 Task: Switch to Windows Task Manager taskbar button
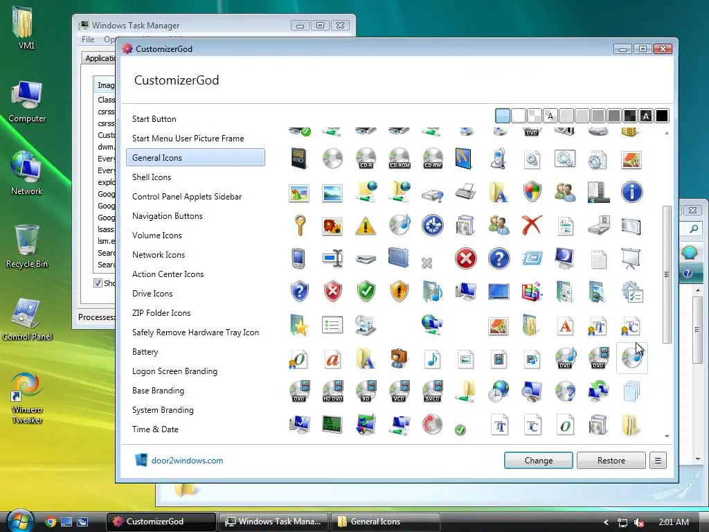273,522
